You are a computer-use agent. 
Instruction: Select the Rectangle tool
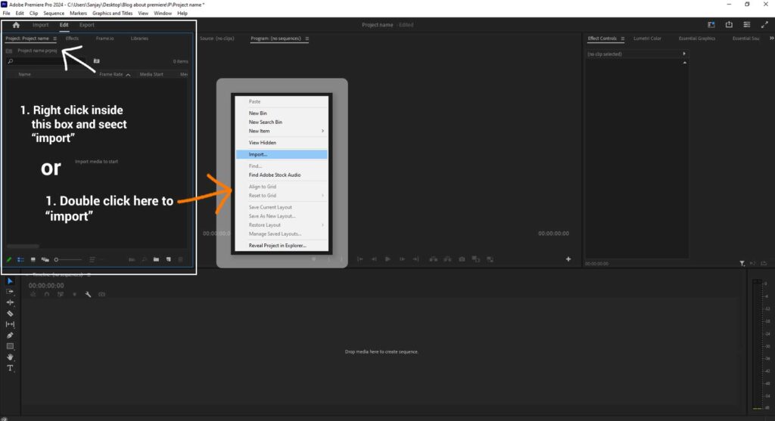click(x=10, y=346)
